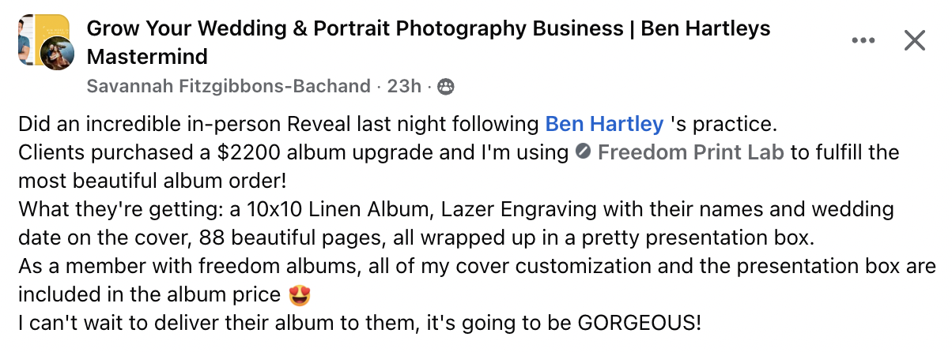Viewport: 952px width, 352px height.
Task: Click the word GORGEOUS! ending the post
Action: click(640, 323)
